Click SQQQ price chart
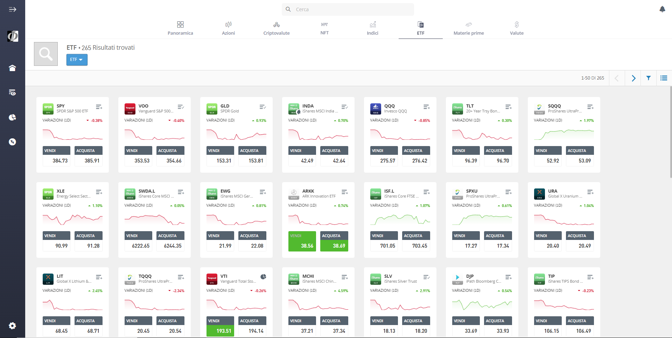Image resolution: width=672 pixels, height=338 pixels. [564, 134]
